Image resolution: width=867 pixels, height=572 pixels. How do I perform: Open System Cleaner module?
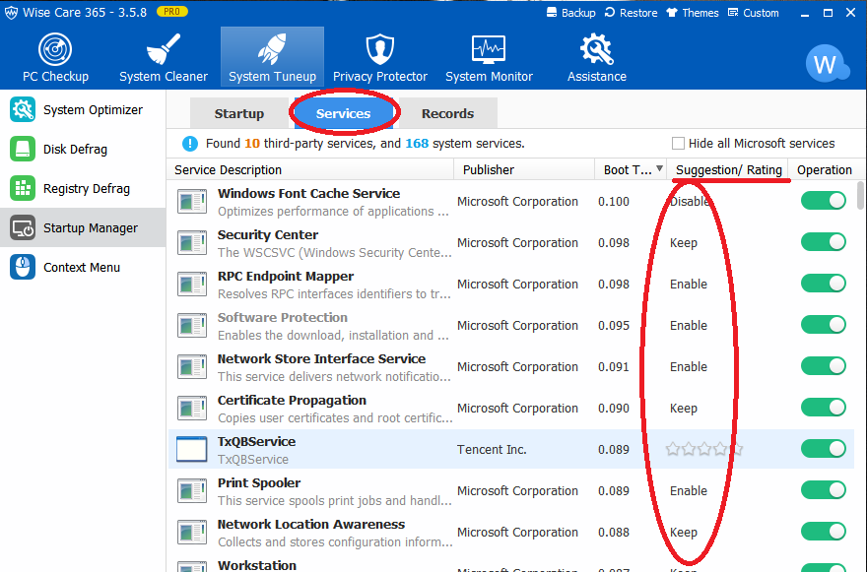[x=164, y=57]
